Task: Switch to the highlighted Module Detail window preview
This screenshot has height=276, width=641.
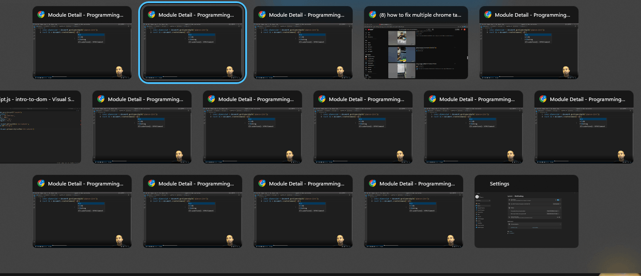Action: tap(192, 51)
